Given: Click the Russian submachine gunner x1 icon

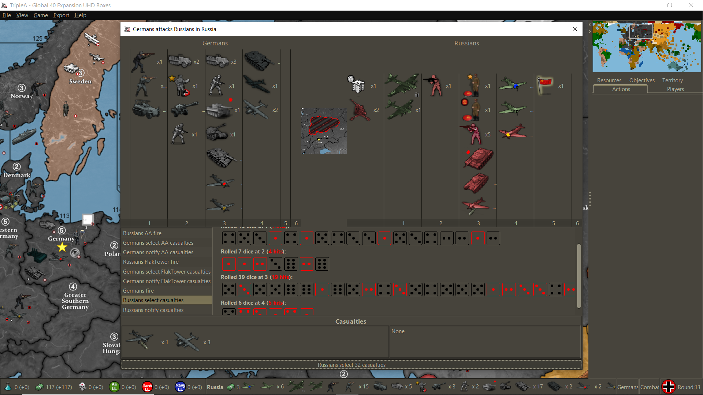Looking at the screenshot, I should point(434,86).
